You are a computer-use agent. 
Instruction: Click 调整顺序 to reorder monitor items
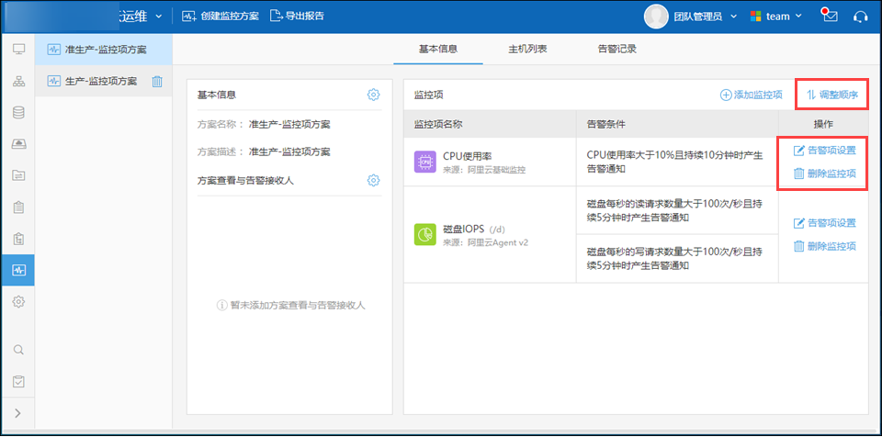point(831,95)
